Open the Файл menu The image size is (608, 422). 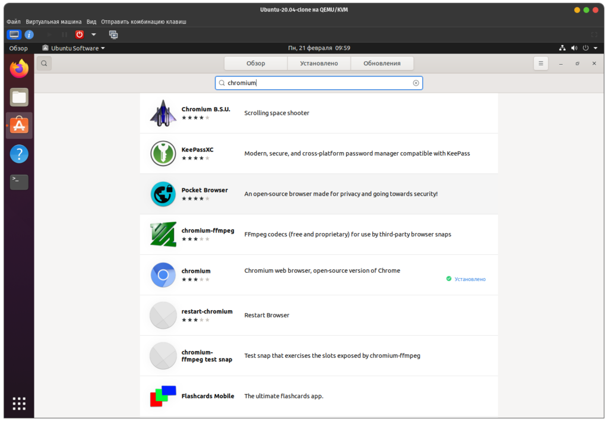14,21
